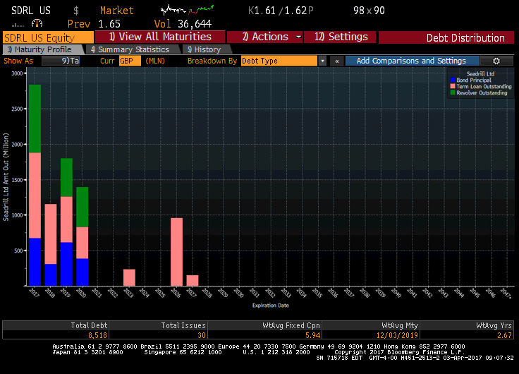The image size is (519, 374).
Task: Select the Debt Type breakdown field
Action: click(x=279, y=61)
